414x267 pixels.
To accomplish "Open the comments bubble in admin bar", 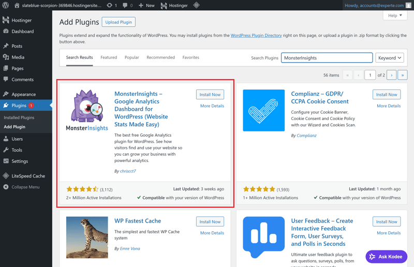I will click(127, 5).
